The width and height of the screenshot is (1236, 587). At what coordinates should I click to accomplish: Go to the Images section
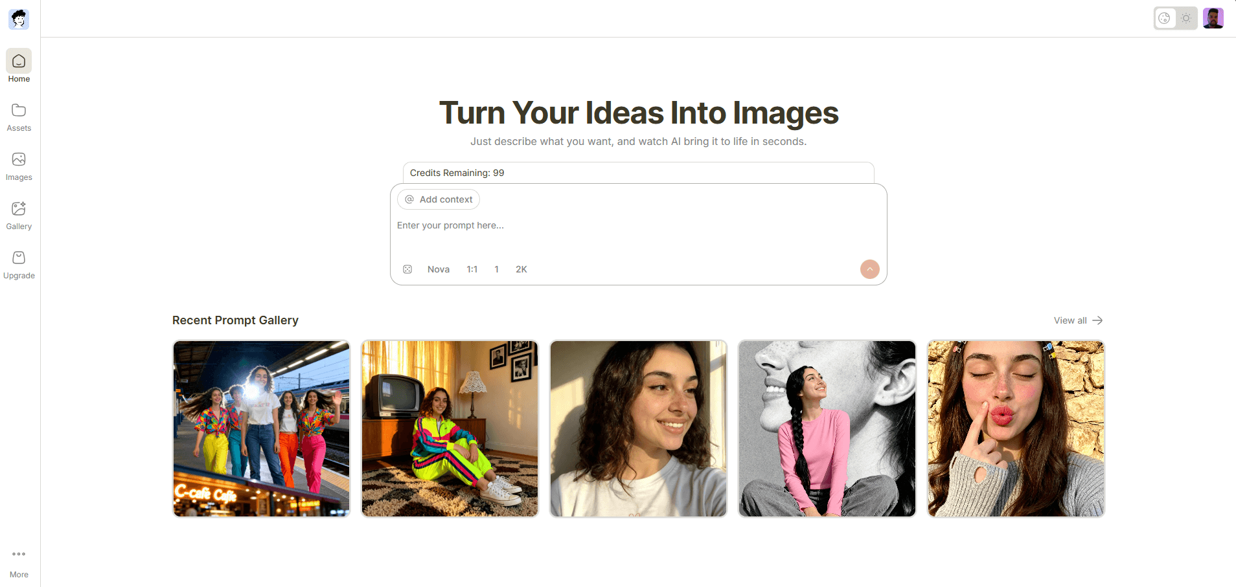[19, 166]
